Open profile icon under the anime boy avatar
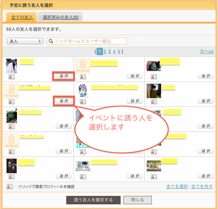Image resolution: width=218 pixels, height=209 pixels. coord(83,176)
